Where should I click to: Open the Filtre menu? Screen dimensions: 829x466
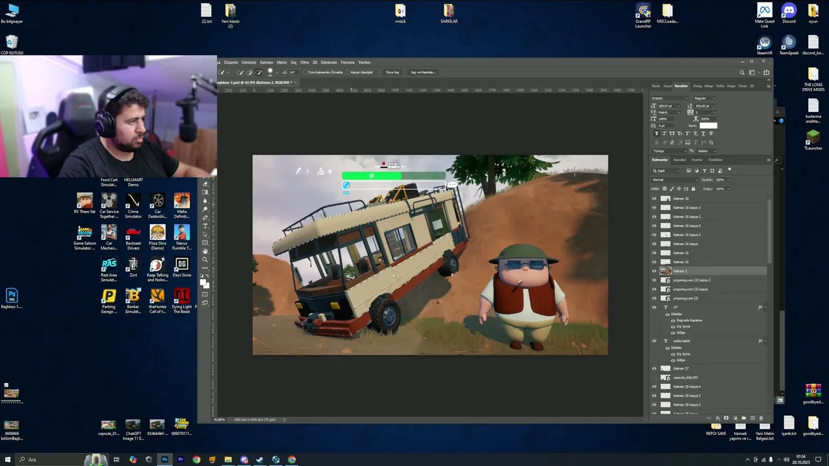click(x=304, y=62)
